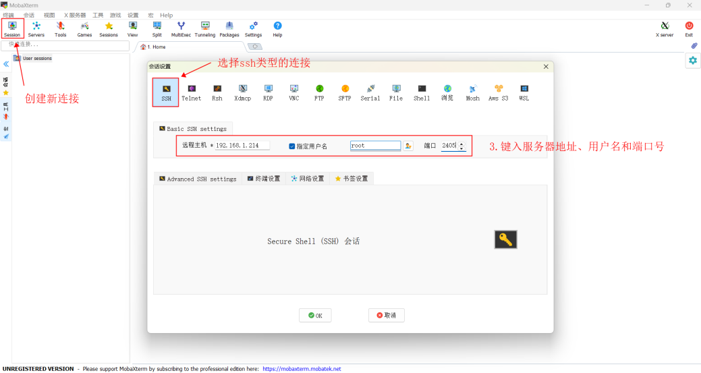701x373 pixels.
Task: Select Mosh session type
Action: (472, 93)
